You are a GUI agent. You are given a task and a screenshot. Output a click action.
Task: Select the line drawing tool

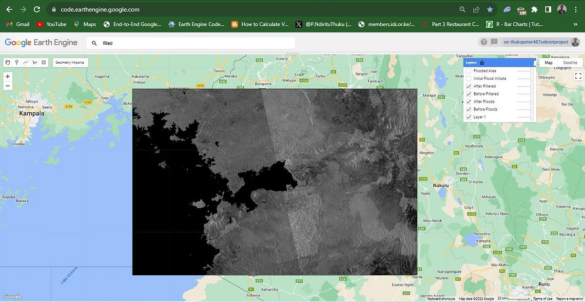tap(26, 62)
